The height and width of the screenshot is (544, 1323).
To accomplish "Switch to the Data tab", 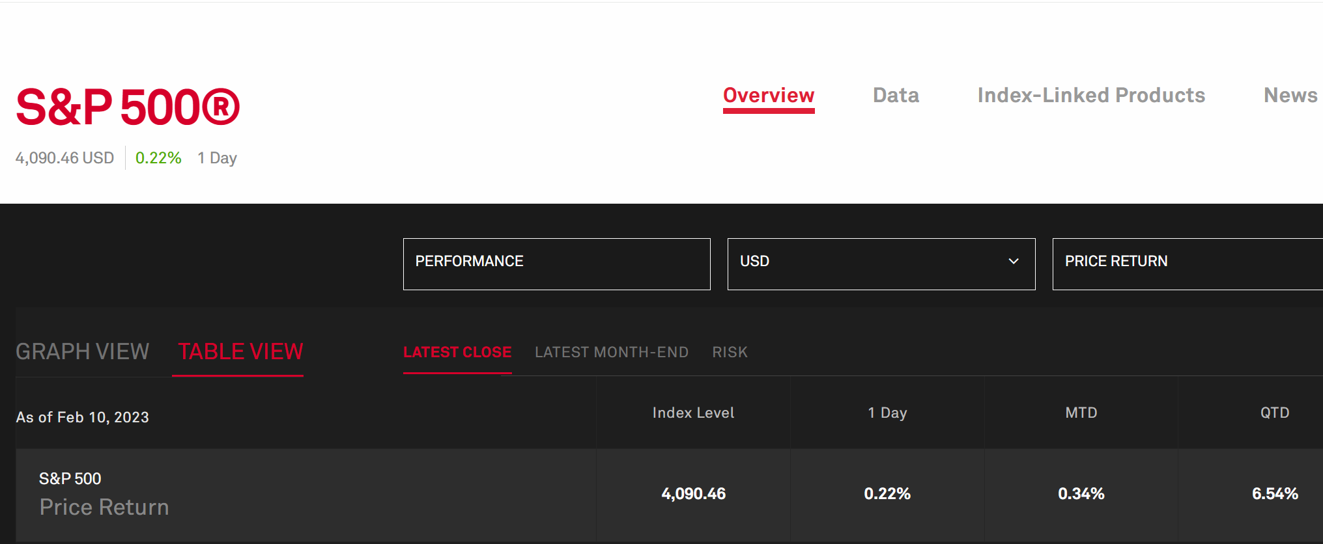I will pyautogui.click(x=896, y=96).
